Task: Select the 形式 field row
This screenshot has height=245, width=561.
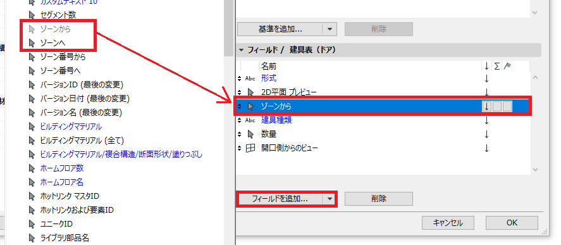Action: (x=383, y=78)
